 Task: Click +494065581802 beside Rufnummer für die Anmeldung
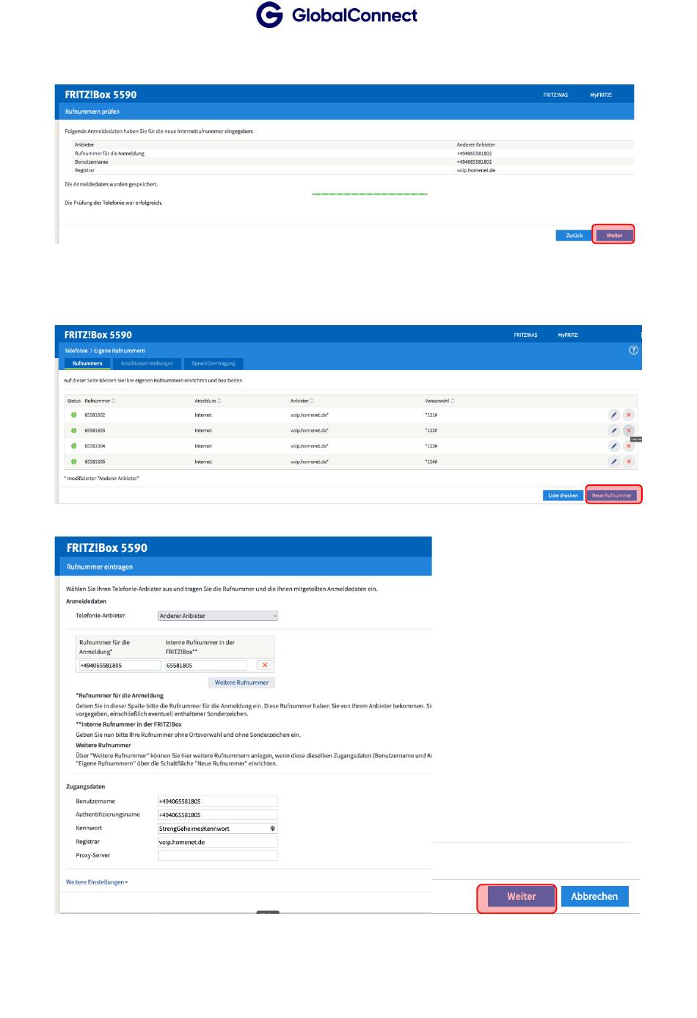[475, 153]
